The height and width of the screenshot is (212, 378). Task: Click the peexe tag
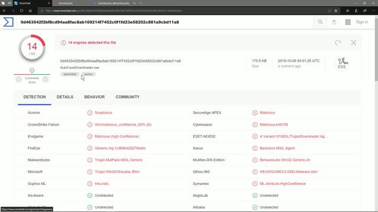88,74
